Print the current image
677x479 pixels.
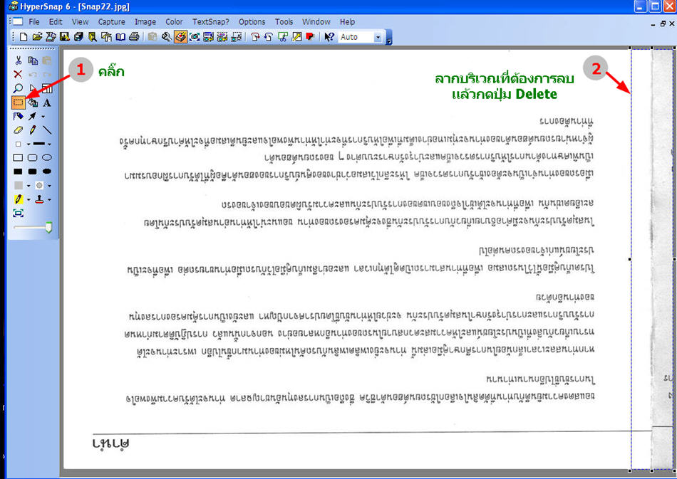pos(134,37)
